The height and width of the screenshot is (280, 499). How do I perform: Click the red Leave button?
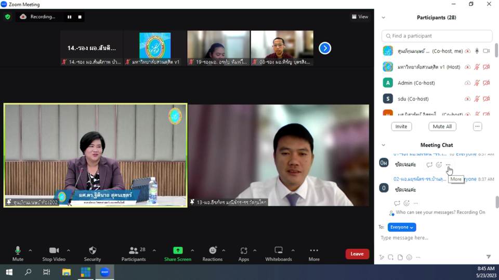[357, 254]
